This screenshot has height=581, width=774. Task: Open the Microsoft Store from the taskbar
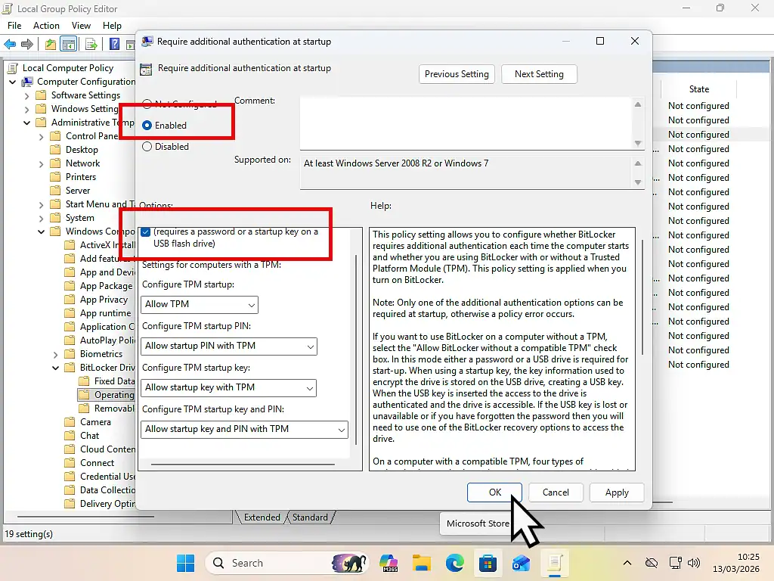point(488,563)
